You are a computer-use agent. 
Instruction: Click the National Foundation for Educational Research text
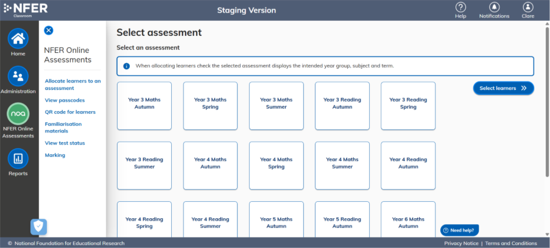click(x=69, y=243)
